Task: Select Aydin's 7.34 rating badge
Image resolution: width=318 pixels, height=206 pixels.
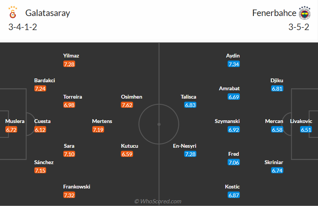Action: click(x=233, y=64)
